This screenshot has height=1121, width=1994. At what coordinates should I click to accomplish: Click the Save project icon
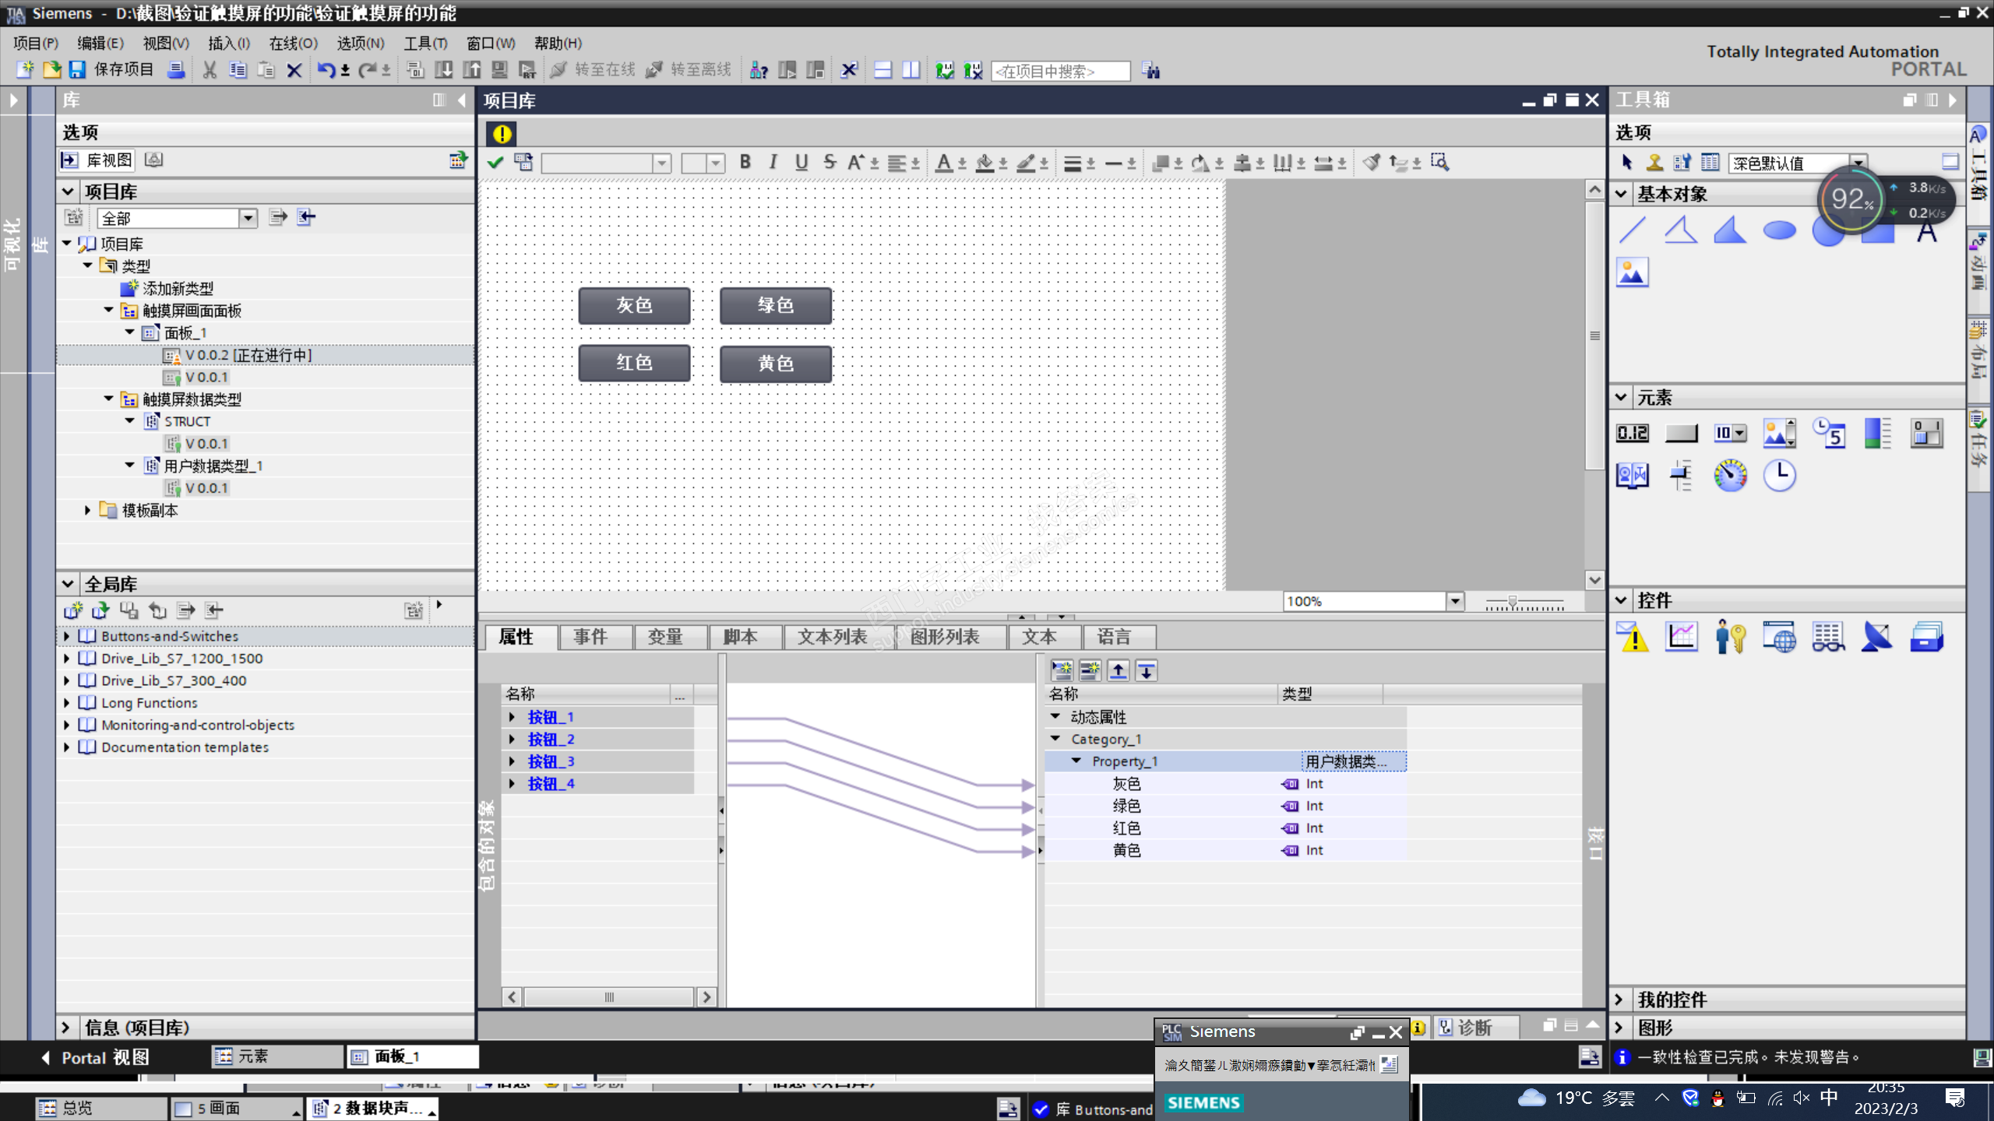77,70
